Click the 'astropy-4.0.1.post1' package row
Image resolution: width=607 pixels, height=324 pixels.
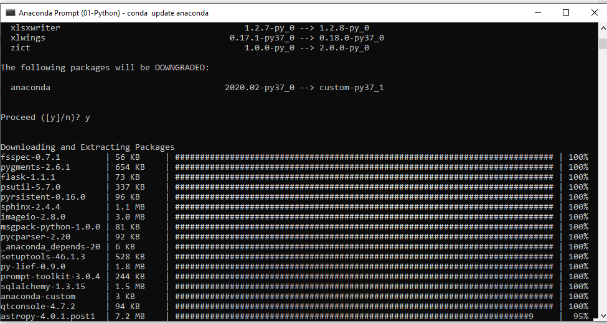pyautogui.click(x=294, y=317)
